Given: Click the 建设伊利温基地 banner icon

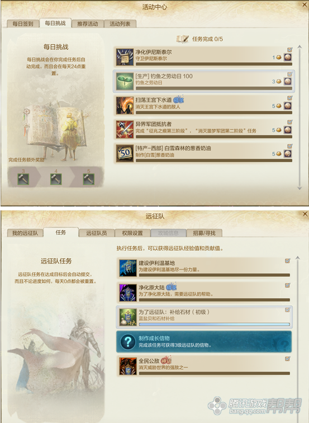Looking at the screenshot, I should (x=128, y=268).
